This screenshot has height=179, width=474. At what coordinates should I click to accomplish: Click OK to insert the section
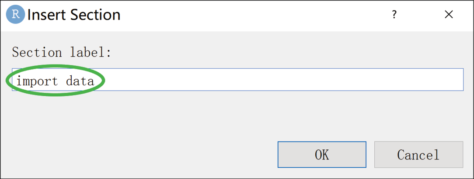pos(322,155)
